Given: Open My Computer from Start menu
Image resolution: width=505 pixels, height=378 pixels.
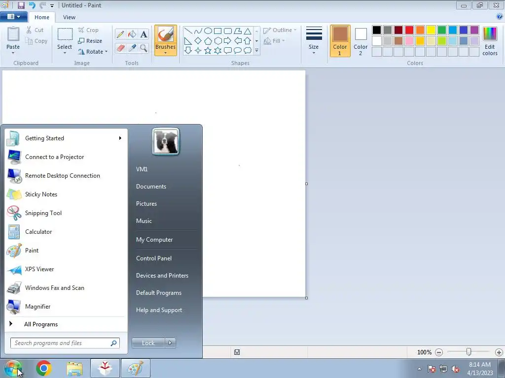Looking at the screenshot, I should click(154, 240).
